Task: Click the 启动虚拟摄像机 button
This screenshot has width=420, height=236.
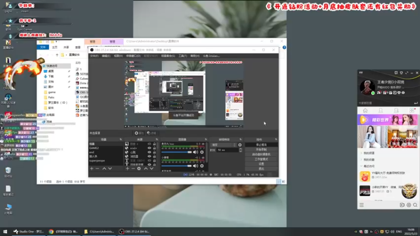Action: tap(261, 154)
